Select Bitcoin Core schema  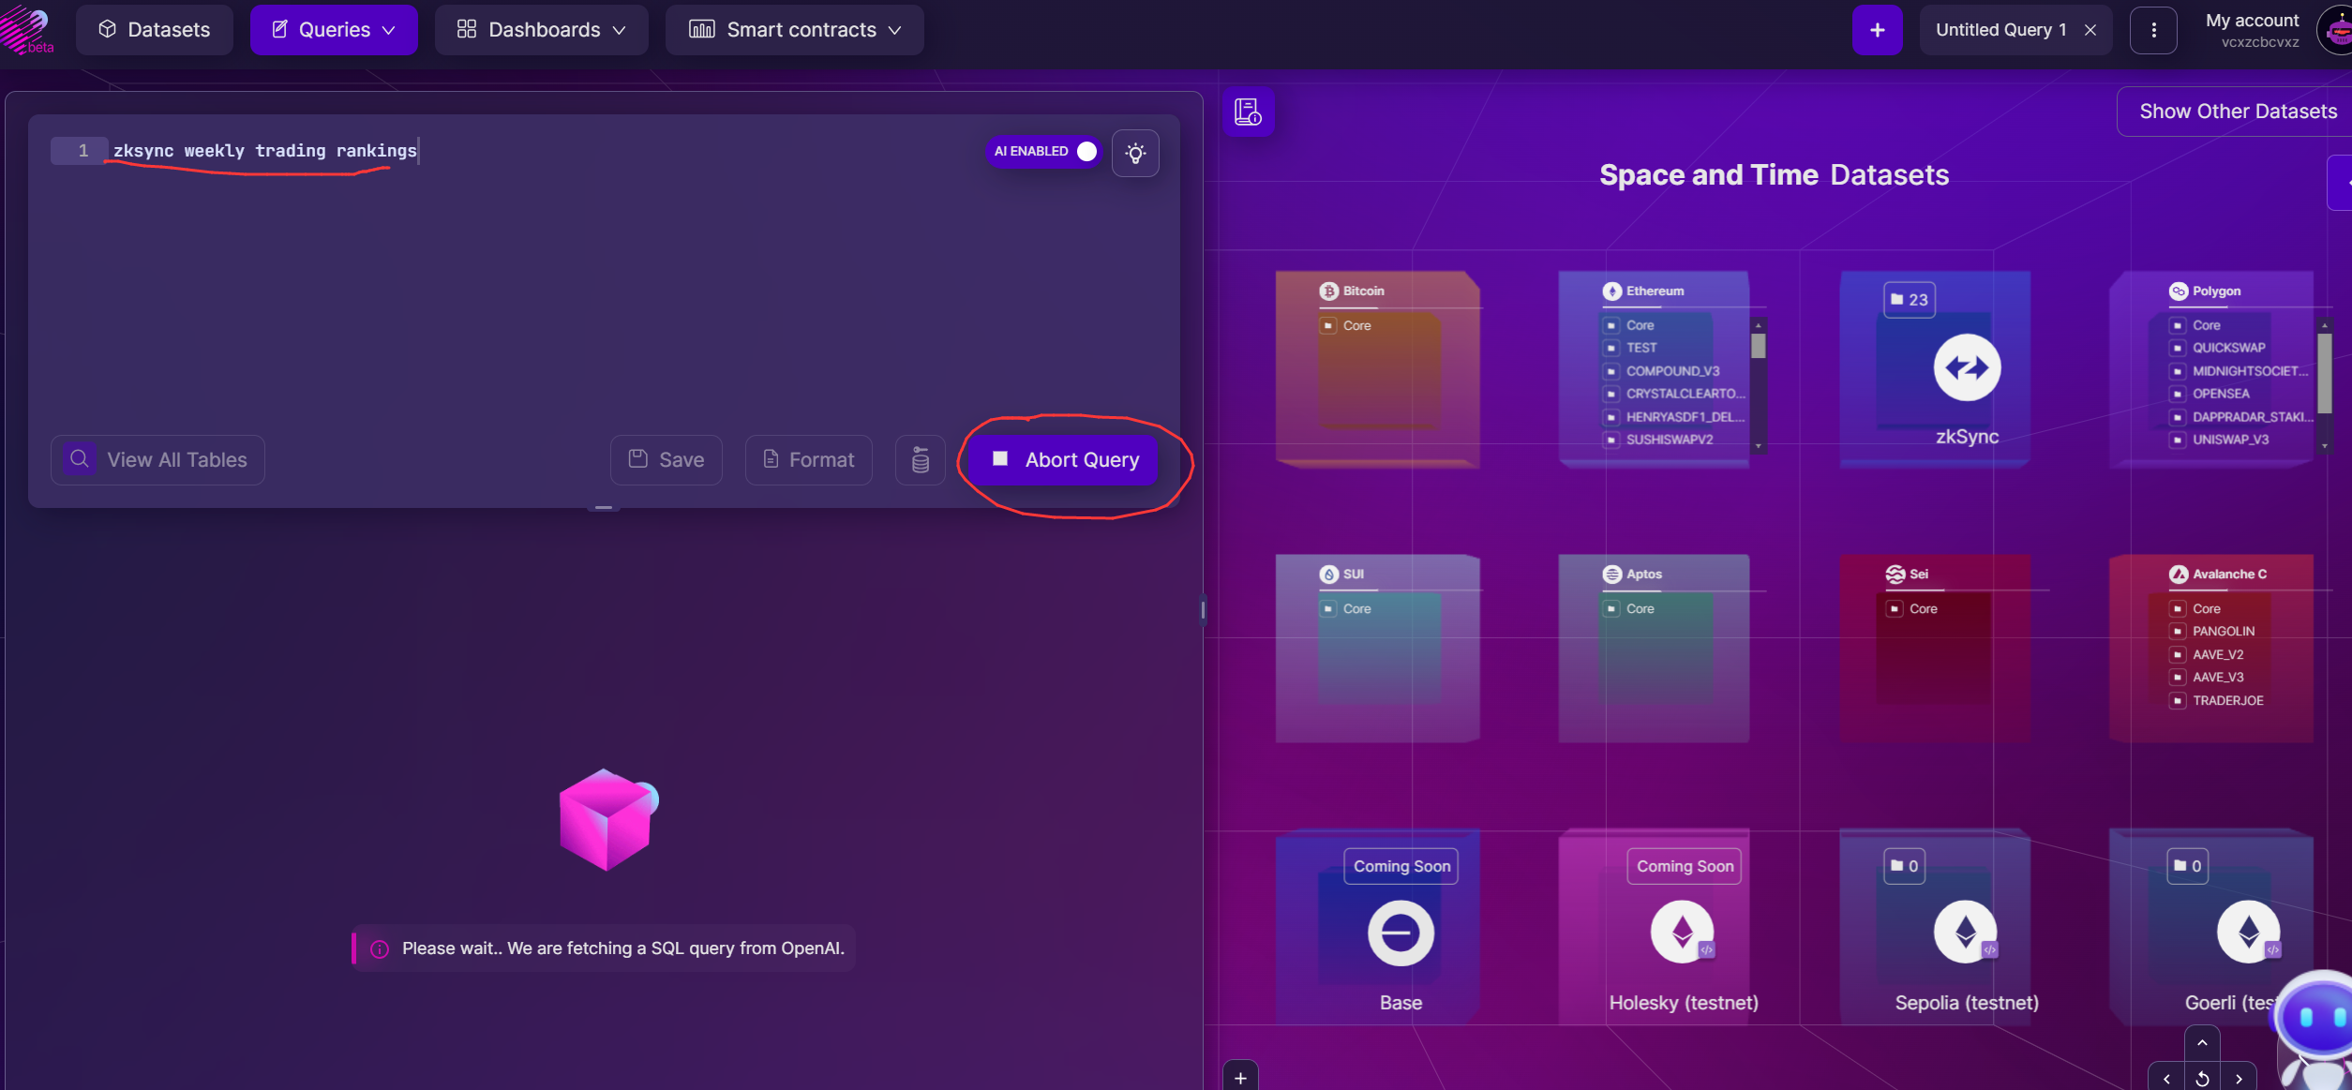(x=1347, y=325)
